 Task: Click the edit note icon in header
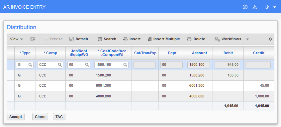pyautogui.click(x=267, y=7)
